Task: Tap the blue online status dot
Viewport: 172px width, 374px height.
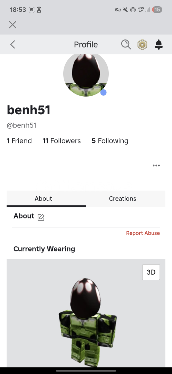Action: click(103, 92)
